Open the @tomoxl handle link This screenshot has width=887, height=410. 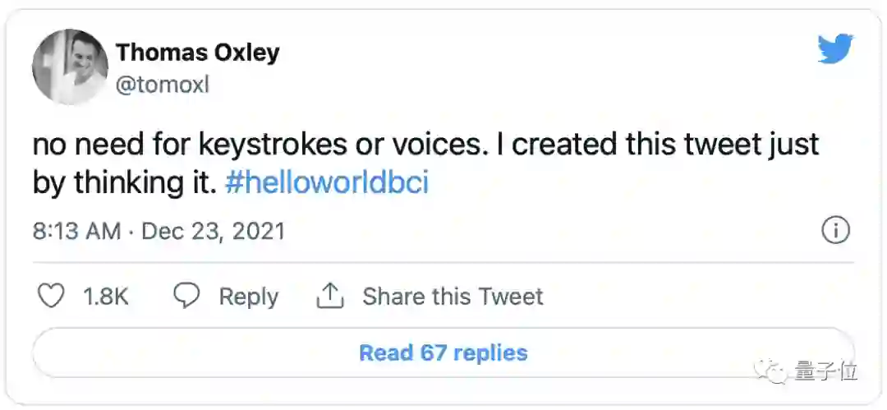[163, 85]
